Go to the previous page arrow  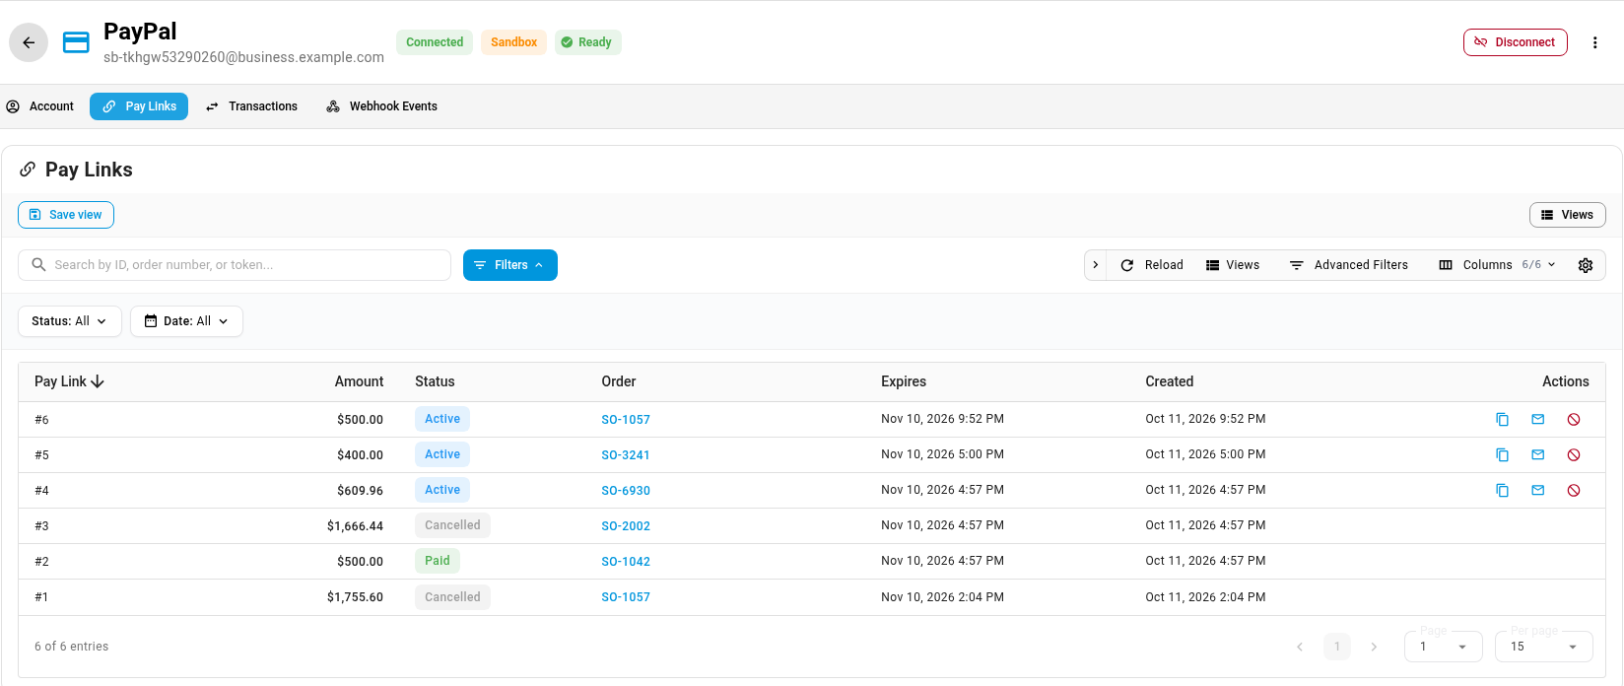1300,647
